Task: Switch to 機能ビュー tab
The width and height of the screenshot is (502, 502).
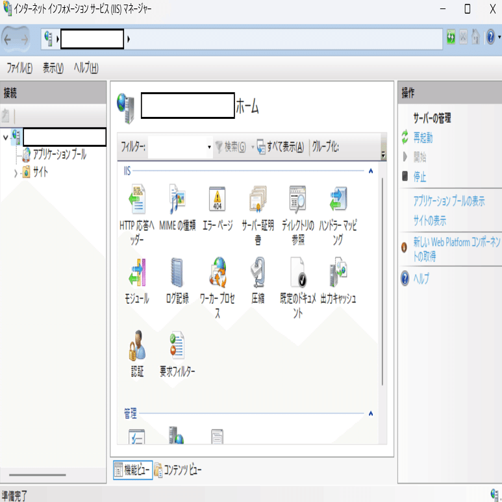Action: 132,470
